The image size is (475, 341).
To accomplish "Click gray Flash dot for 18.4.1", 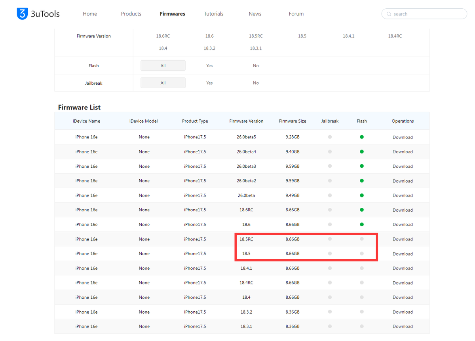I will 362,268.
